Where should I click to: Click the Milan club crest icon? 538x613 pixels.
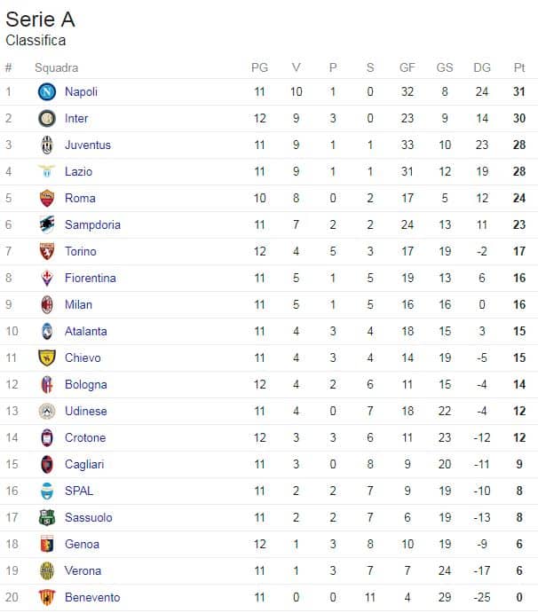point(47,304)
